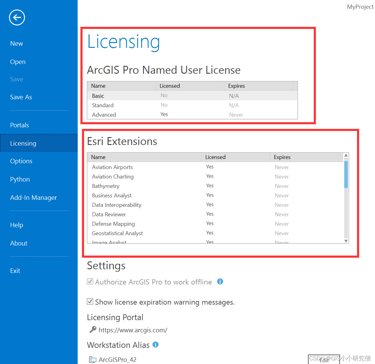The height and width of the screenshot is (364, 375).
Task: Click Expires header in Named User License table
Action: point(259,86)
